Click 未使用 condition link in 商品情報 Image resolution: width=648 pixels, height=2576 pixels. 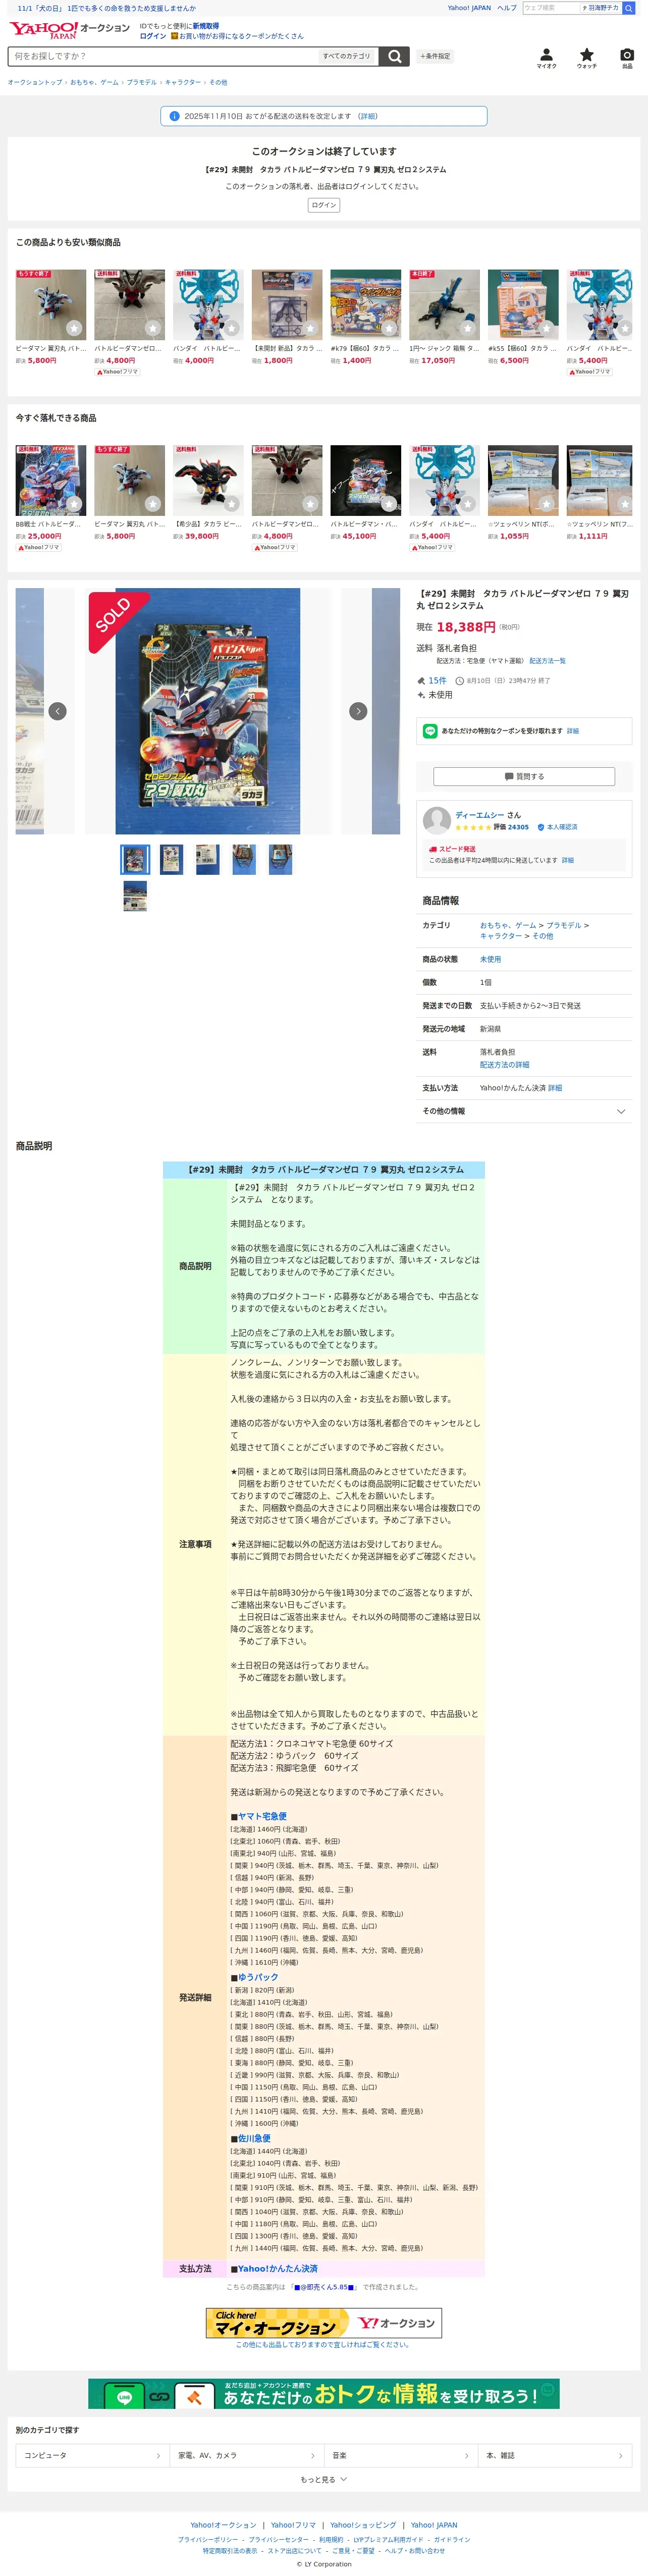pyautogui.click(x=490, y=959)
